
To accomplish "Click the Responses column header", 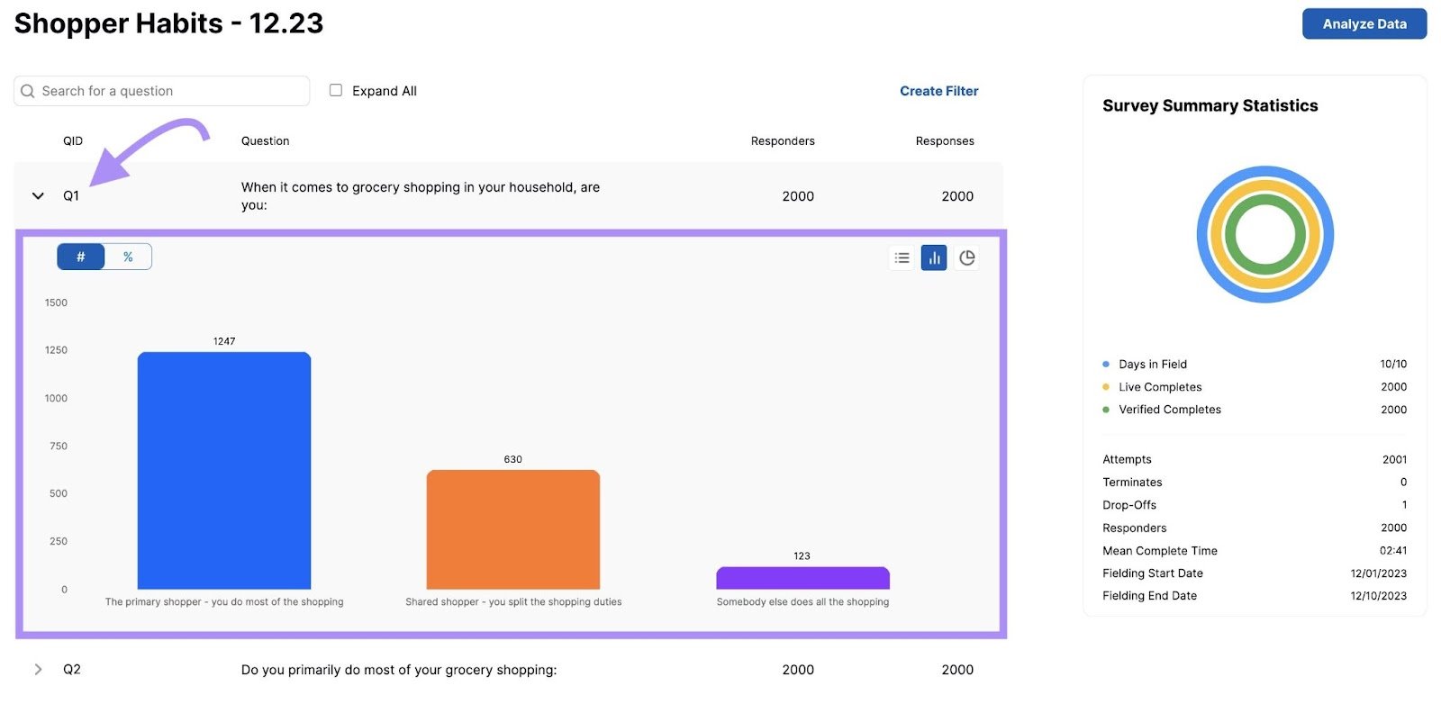I will tap(945, 141).
